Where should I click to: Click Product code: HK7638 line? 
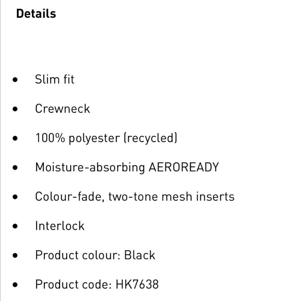tap(97, 284)
